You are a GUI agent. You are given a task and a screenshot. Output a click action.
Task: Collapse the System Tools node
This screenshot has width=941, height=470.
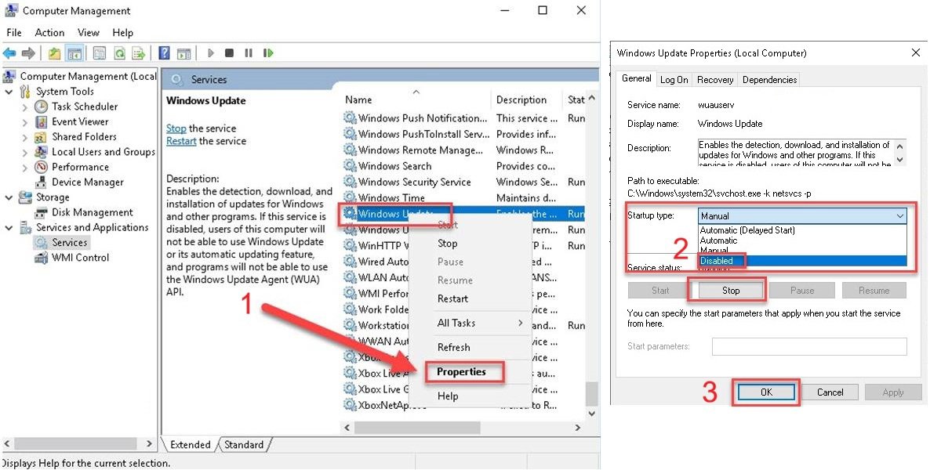click(x=9, y=92)
